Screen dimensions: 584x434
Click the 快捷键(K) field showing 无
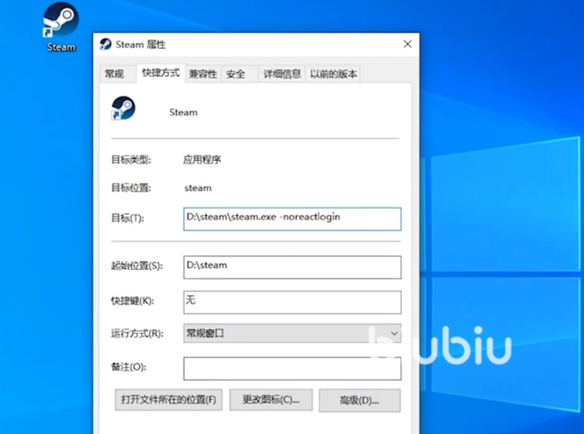(x=292, y=302)
